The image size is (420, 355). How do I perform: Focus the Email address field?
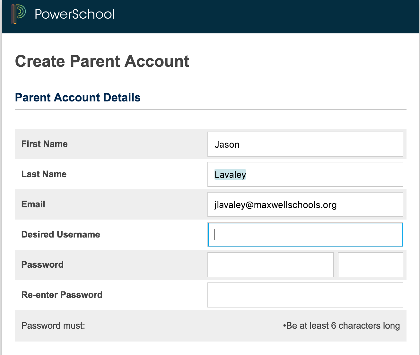(305, 204)
